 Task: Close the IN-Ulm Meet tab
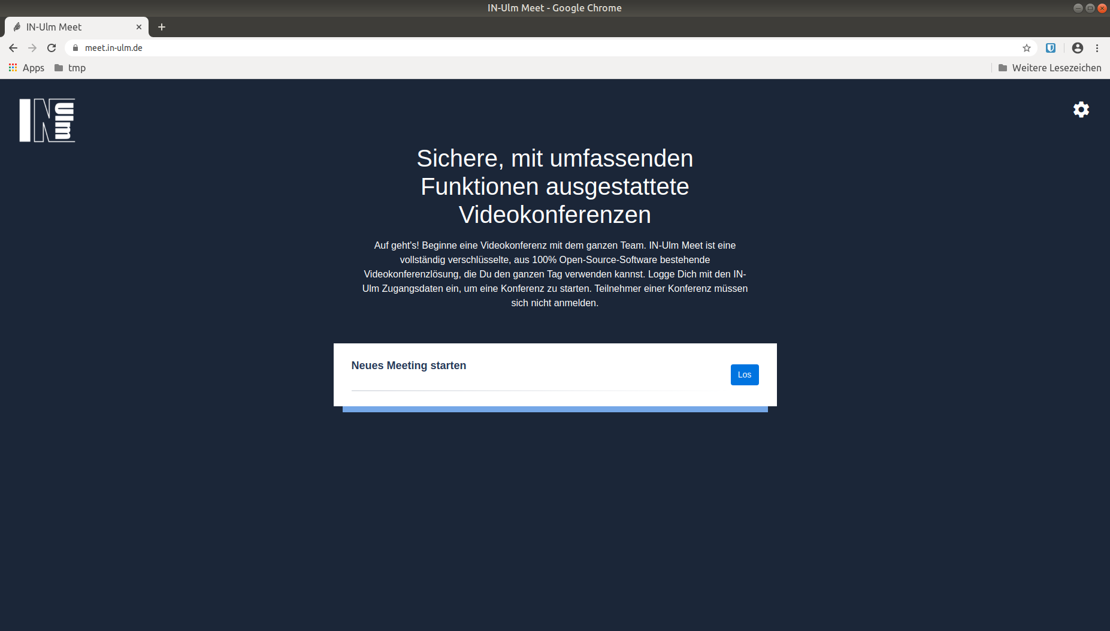click(x=139, y=27)
